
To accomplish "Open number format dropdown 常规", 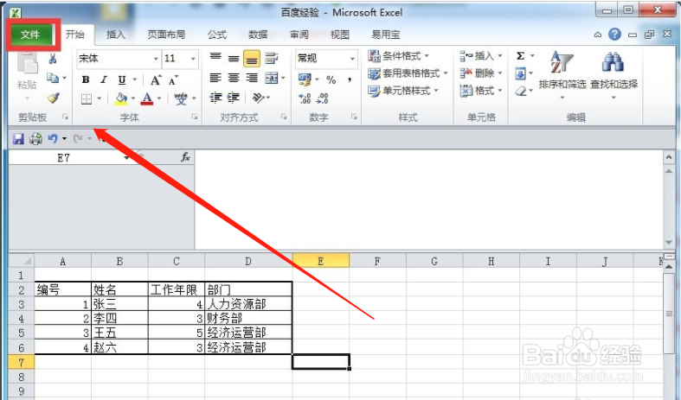I will (x=352, y=59).
